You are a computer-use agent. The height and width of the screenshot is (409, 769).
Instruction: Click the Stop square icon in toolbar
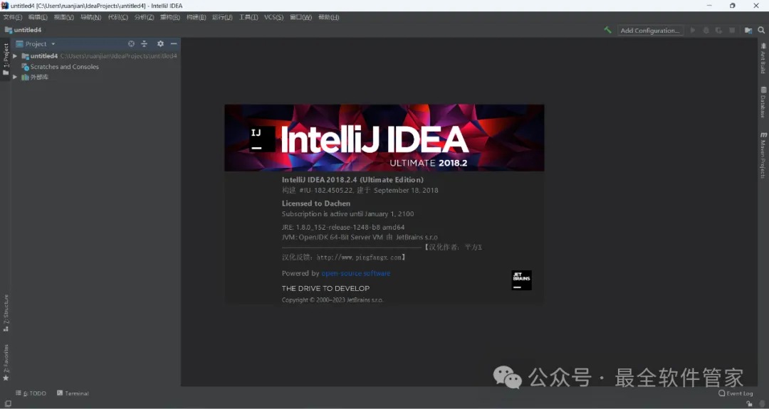(x=732, y=30)
